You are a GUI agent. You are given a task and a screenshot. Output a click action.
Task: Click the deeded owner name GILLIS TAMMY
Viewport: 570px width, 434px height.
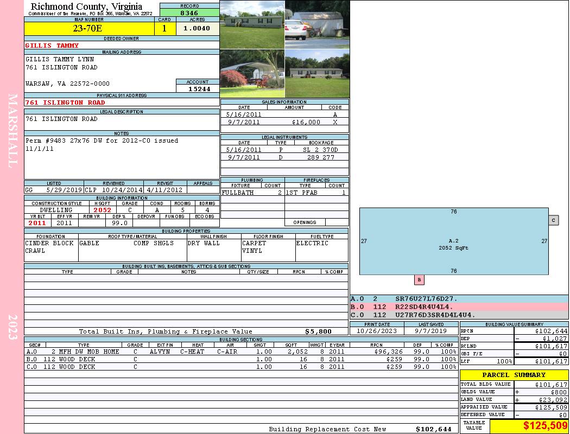point(52,46)
